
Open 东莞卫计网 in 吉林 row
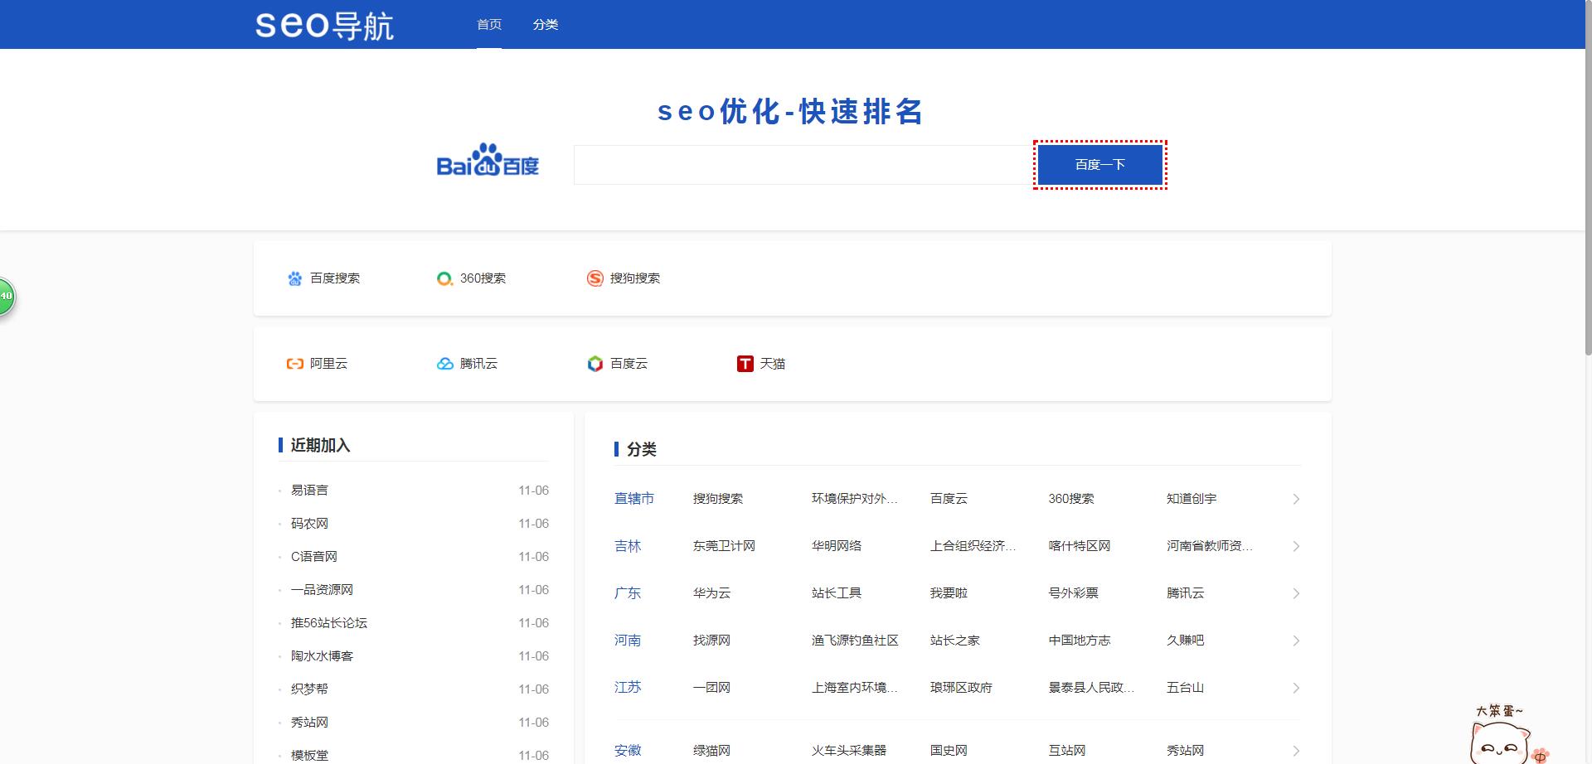coord(724,546)
